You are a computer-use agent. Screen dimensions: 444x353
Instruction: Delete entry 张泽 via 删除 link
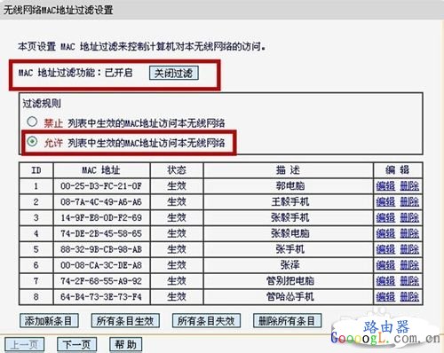(409, 265)
